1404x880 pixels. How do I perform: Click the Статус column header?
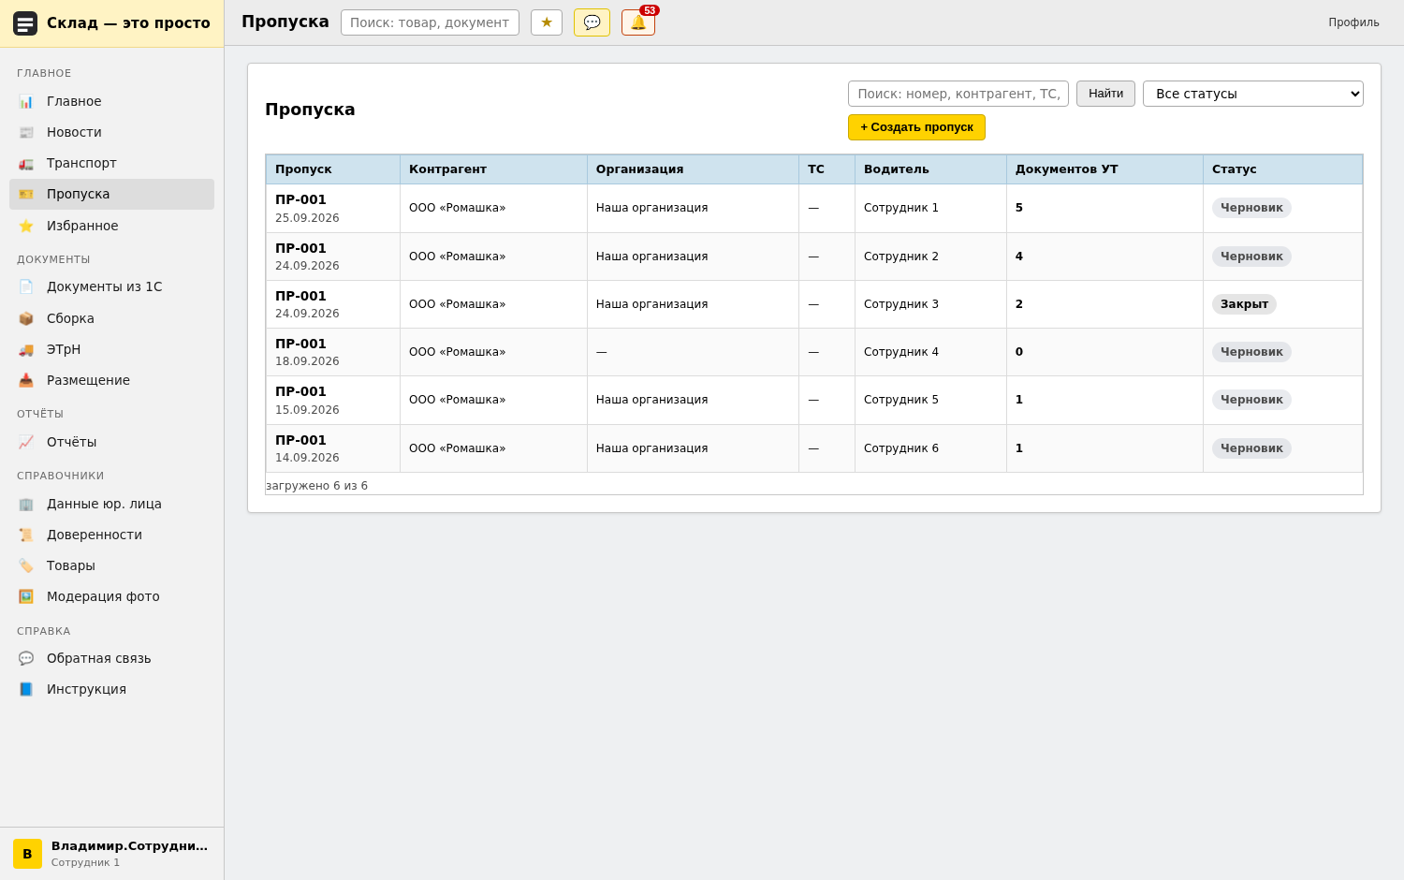[1282, 169]
